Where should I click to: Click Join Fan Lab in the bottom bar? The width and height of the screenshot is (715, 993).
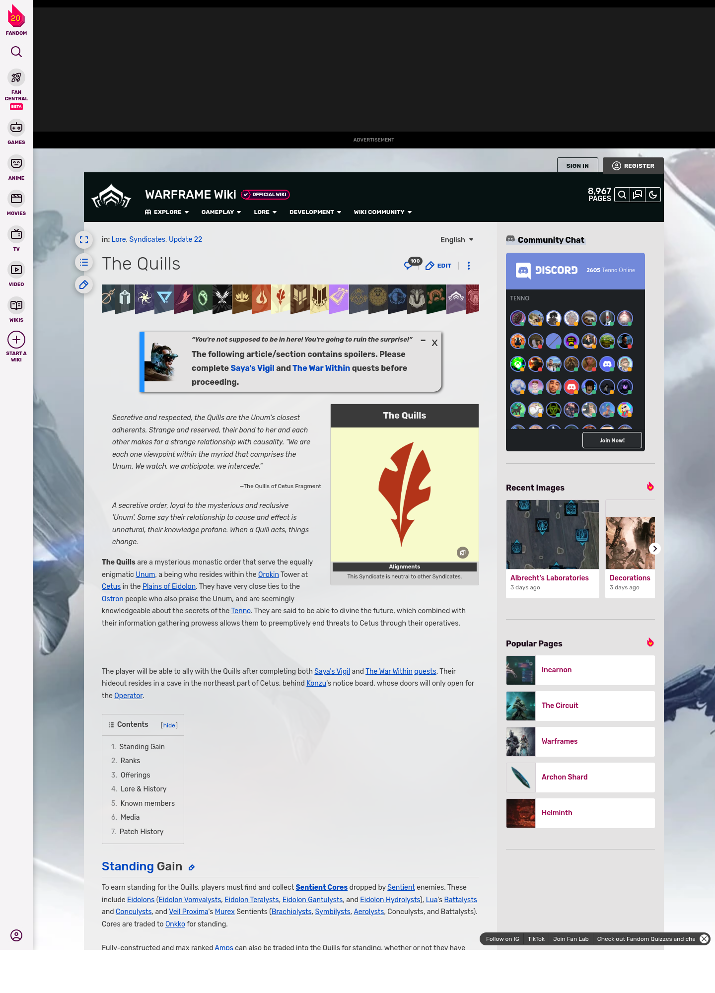[x=571, y=939]
